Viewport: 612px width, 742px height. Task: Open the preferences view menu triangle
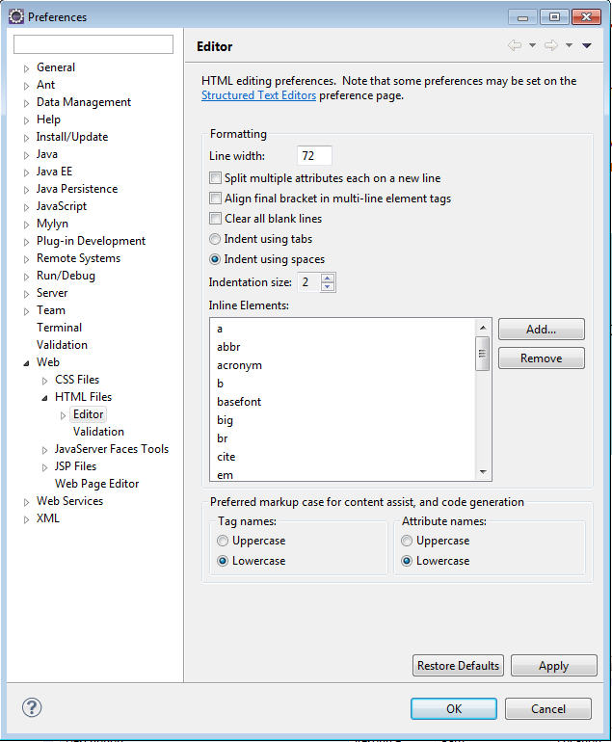click(x=587, y=45)
